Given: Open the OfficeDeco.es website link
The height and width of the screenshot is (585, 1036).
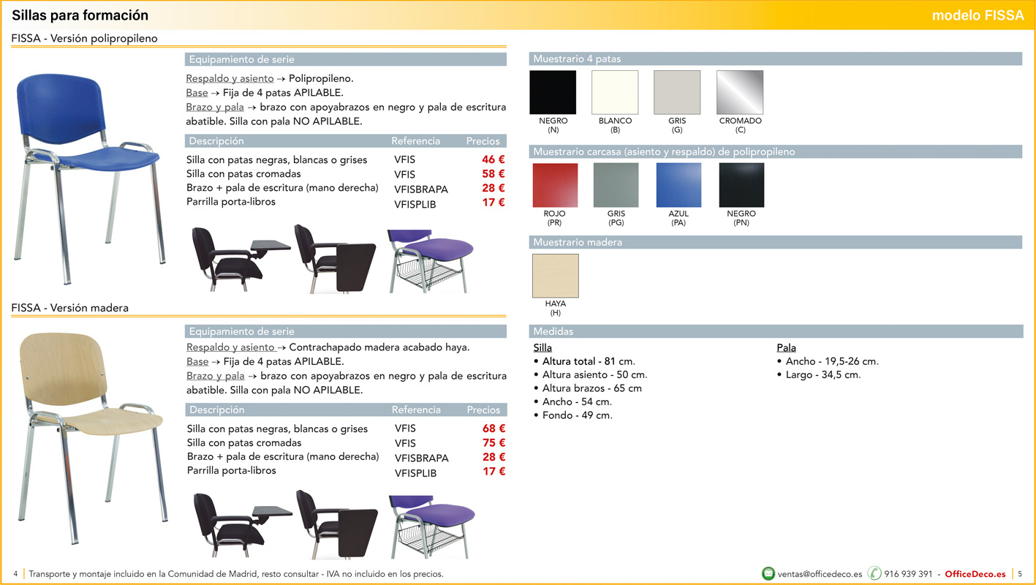Looking at the screenshot, I should click(975, 574).
